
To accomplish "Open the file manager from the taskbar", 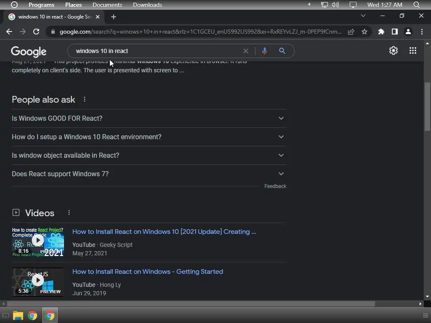I will pyautogui.click(x=18, y=315).
